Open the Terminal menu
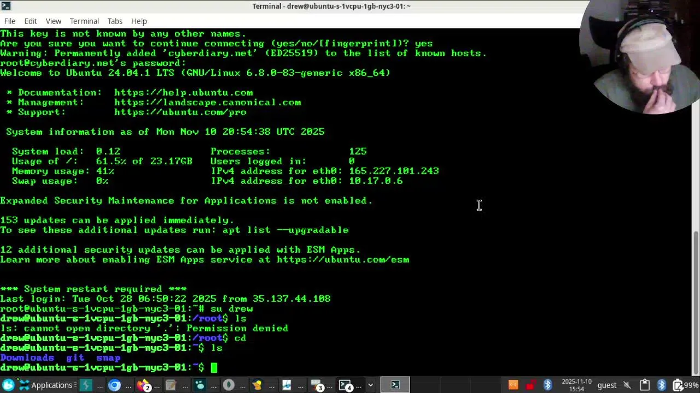 tap(84, 21)
